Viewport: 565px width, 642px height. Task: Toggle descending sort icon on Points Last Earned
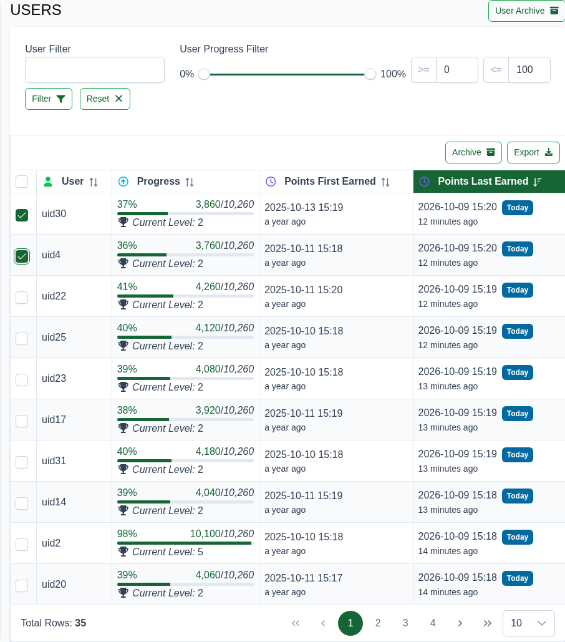538,182
